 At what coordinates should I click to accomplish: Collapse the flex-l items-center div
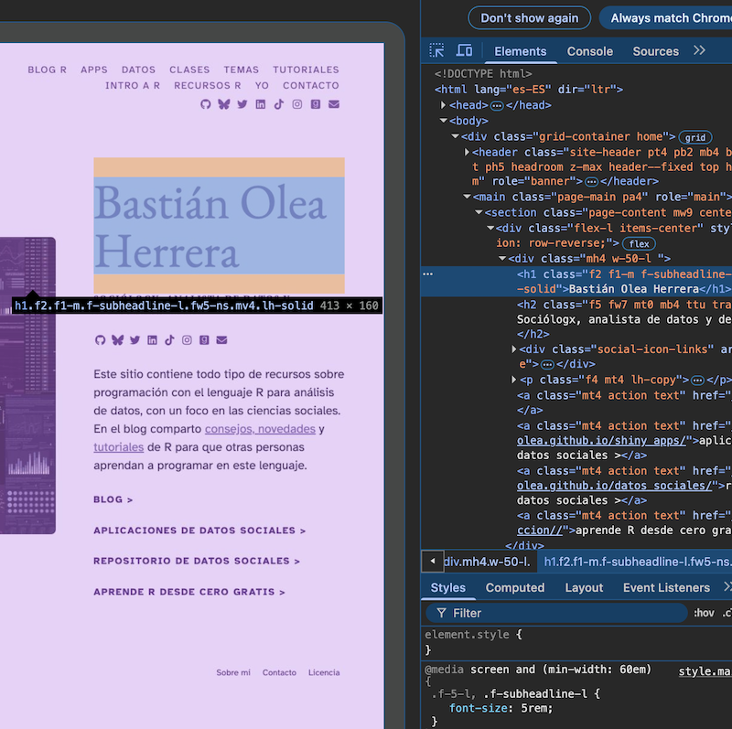point(490,229)
